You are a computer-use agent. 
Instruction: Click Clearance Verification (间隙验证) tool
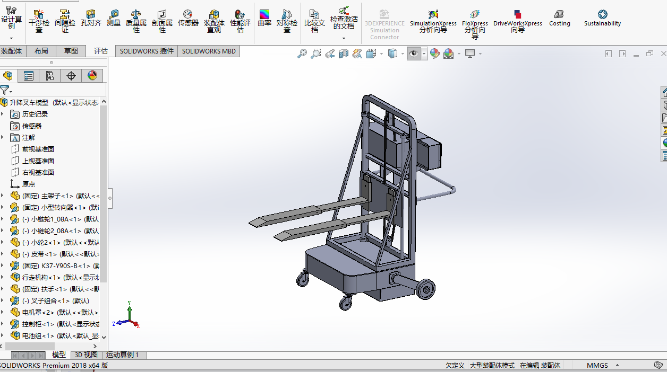coord(65,21)
